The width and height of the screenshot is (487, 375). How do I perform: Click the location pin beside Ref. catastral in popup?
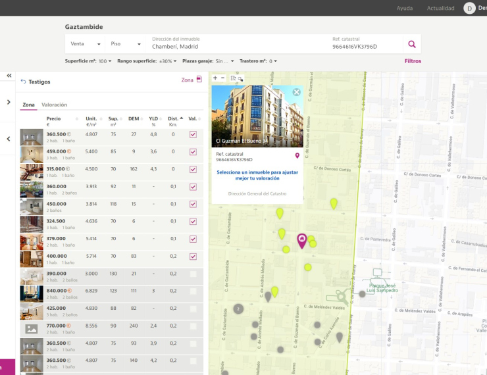pos(297,156)
